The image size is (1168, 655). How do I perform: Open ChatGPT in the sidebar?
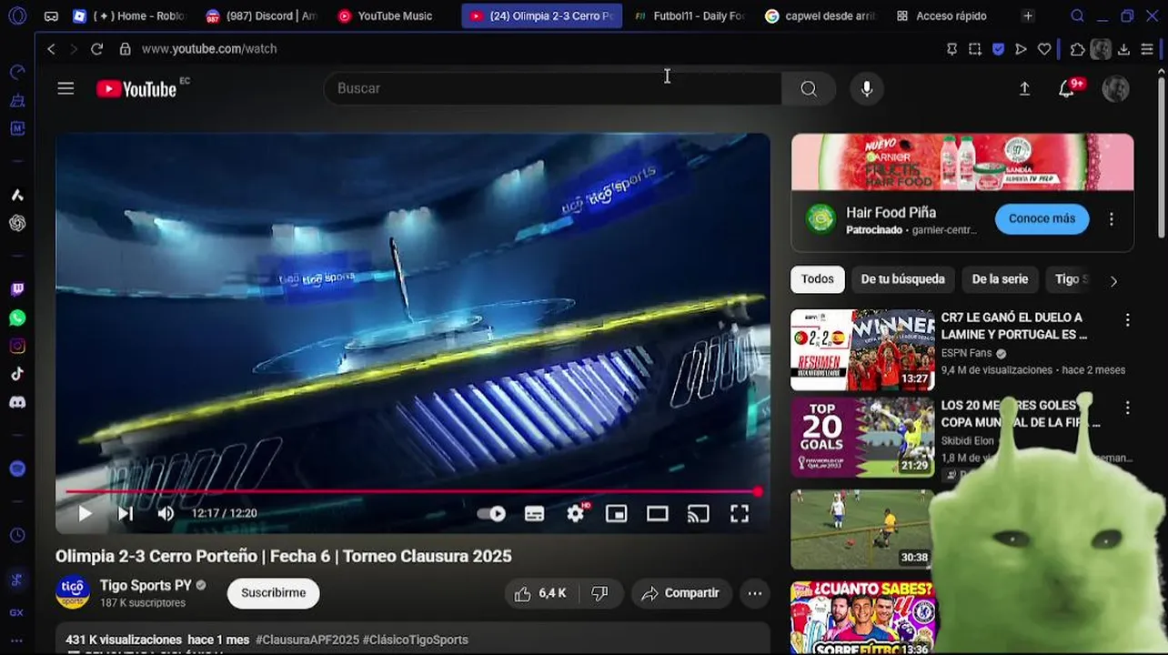point(17,223)
